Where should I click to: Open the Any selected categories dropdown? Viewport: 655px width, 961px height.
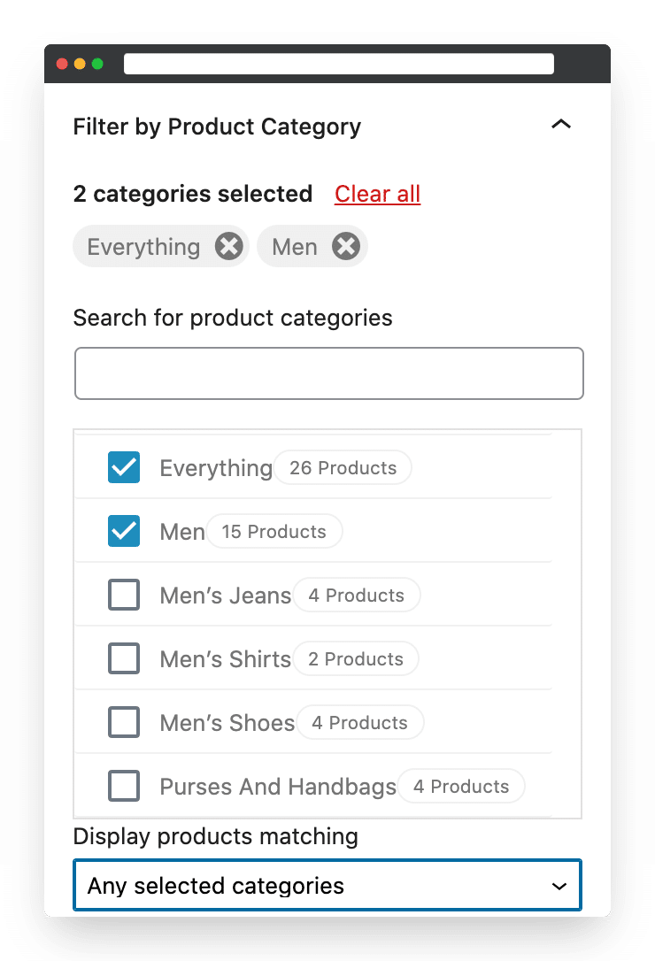(327, 885)
